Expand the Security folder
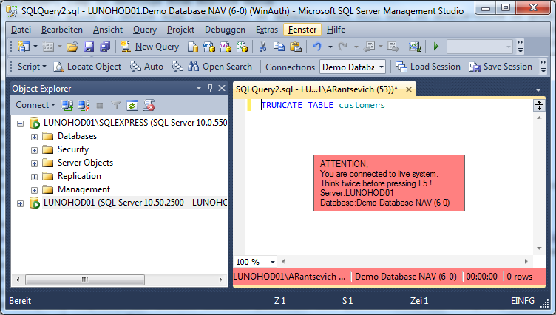Image resolution: width=556 pixels, height=315 pixels. [x=34, y=150]
